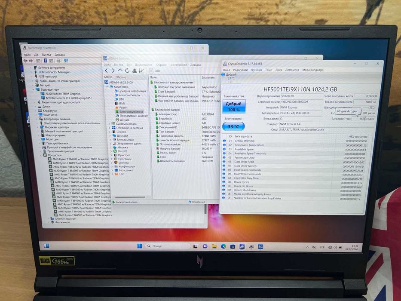Open Файл menu in Device Manager
The image size is (401, 301).
[x=27, y=55]
